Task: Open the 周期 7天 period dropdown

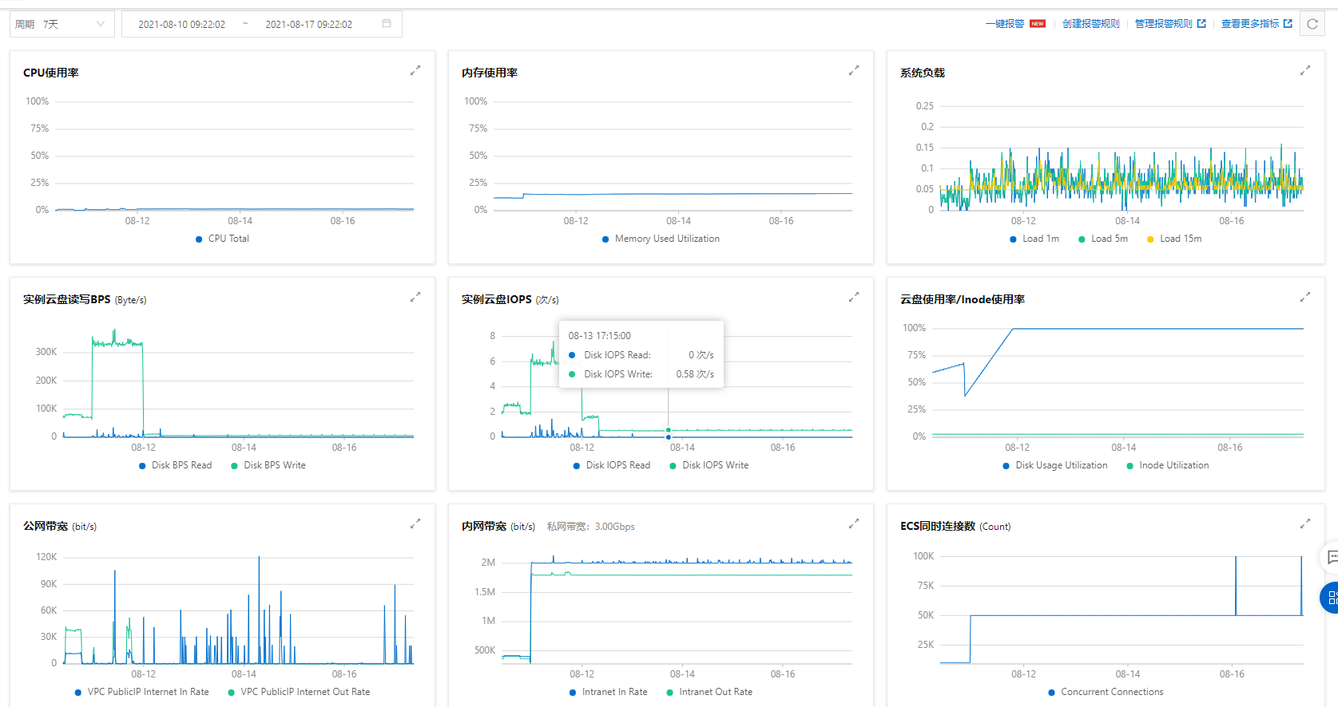Action: [62, 24]
